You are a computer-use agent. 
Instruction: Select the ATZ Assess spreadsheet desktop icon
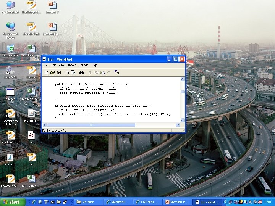tap(31, 181)
